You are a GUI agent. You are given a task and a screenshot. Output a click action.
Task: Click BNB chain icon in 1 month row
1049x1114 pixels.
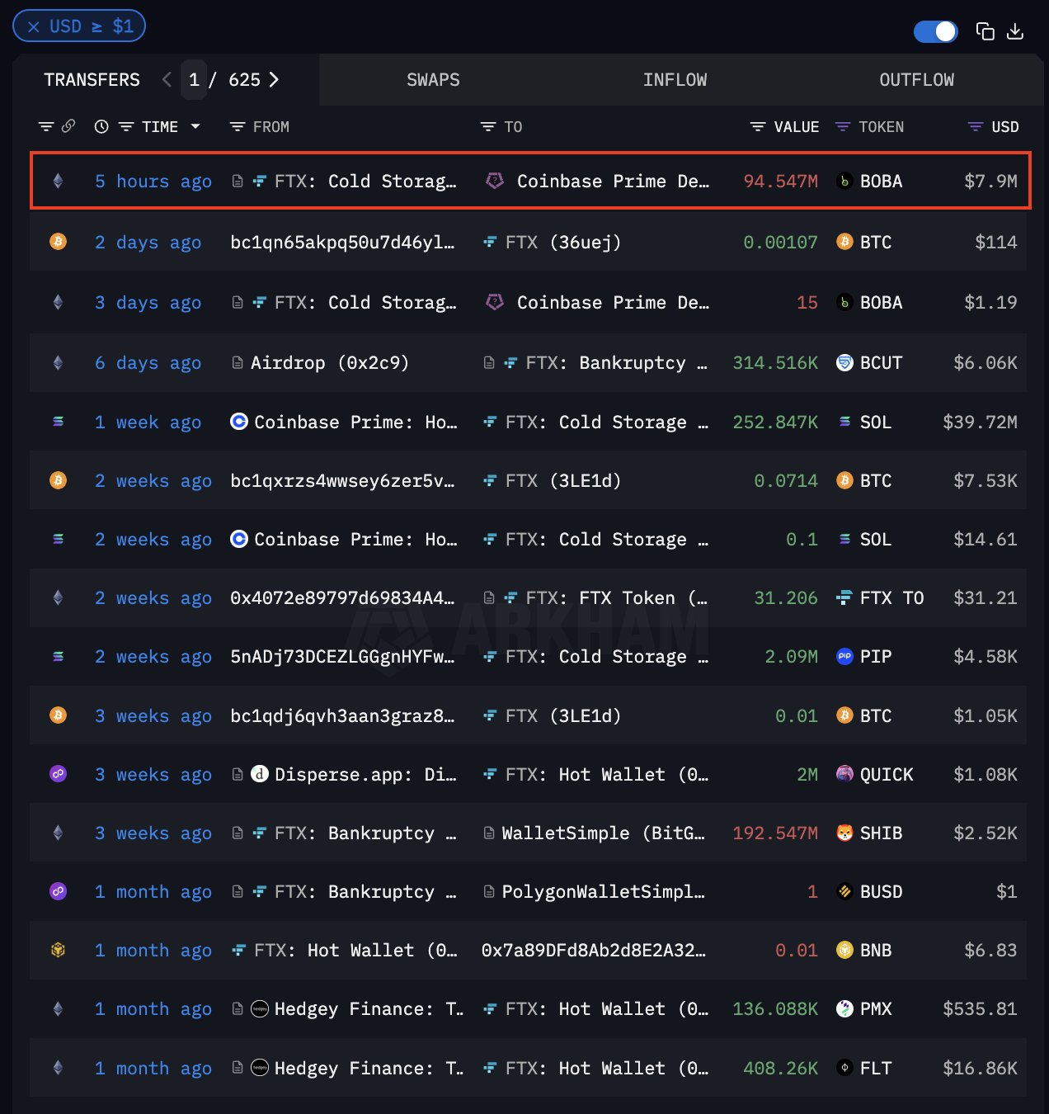[58, 950]
